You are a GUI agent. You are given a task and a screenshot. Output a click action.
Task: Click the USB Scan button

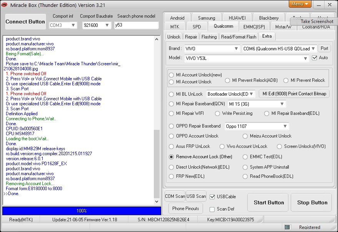[x=196, y=196]
